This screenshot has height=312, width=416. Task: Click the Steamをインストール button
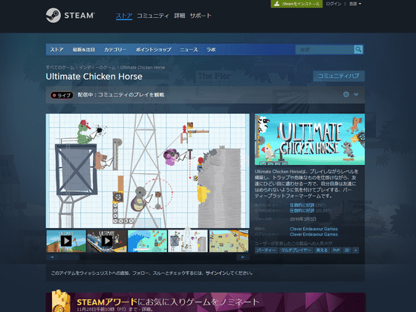296,4
